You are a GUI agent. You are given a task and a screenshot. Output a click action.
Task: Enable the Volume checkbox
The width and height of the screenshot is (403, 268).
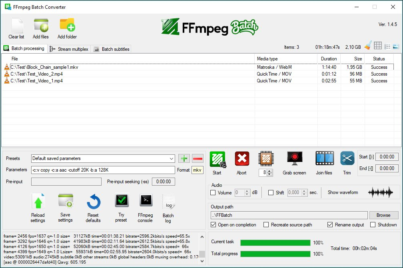click(x=213, y=193)
